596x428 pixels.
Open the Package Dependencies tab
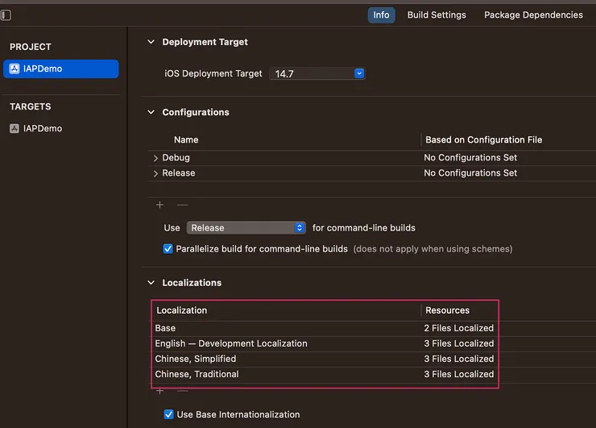(533, 15)
